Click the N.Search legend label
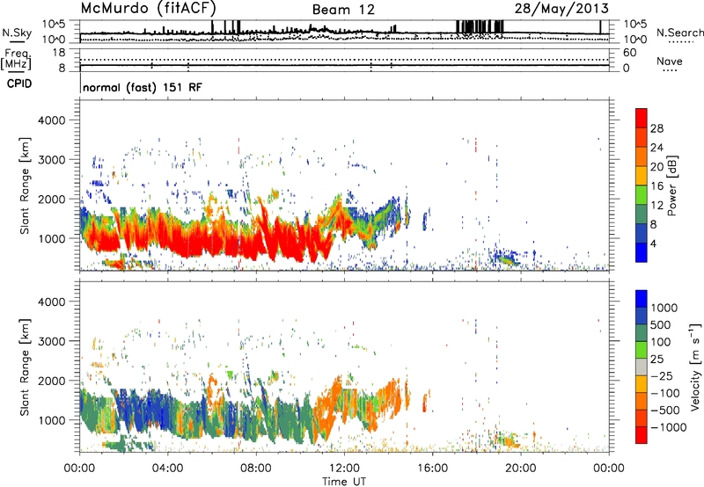This screenshot has height=487, width=704. (679, 33)
